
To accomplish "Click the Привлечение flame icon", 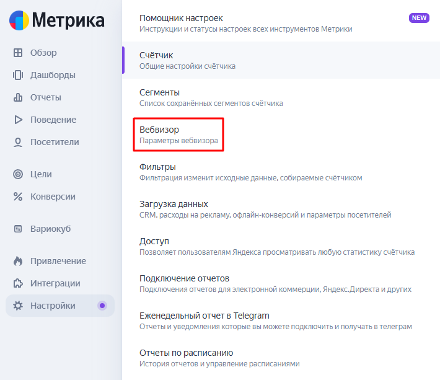I will point(18,261).
